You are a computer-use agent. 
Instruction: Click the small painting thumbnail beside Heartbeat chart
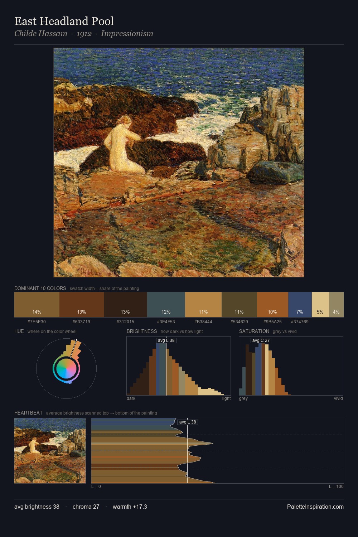(x=50, y=451)
